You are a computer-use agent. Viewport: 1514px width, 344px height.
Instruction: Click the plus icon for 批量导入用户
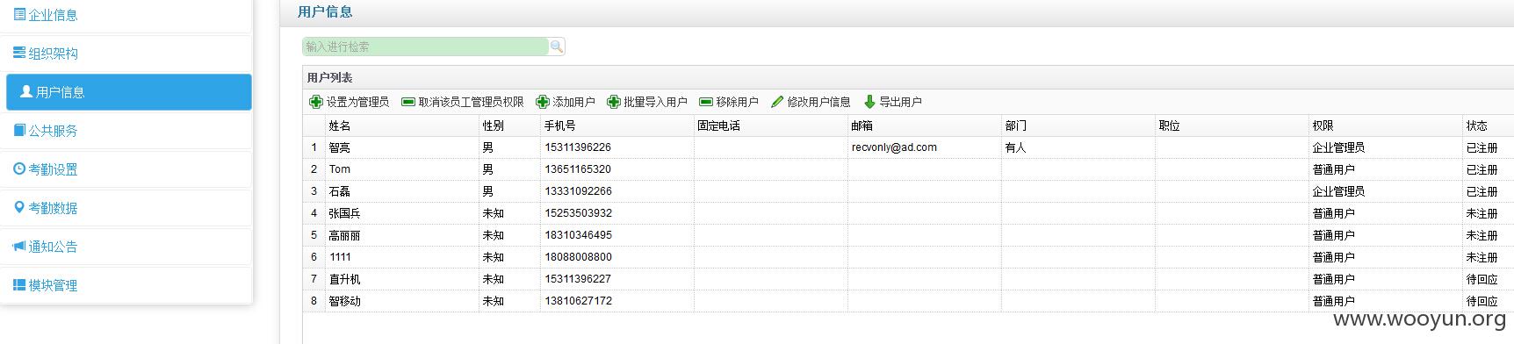pyautogui.click(x=614, y=102)
